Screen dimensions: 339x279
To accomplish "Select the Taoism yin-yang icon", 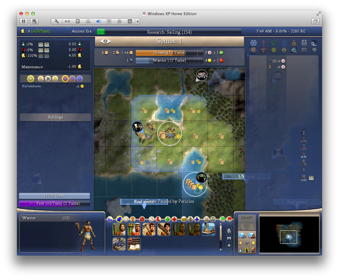I will [x=314, y=43].
